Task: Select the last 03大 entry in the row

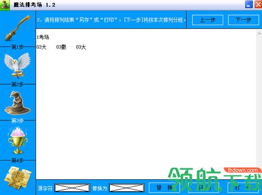Action: pyautogui.click(x=81, y=47)
